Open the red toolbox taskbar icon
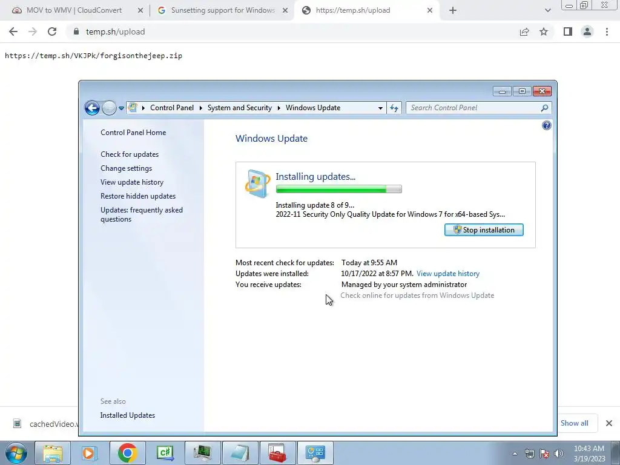Image resolution: width=620 pixels, height=465 pixels. click(x=277, y=453)
